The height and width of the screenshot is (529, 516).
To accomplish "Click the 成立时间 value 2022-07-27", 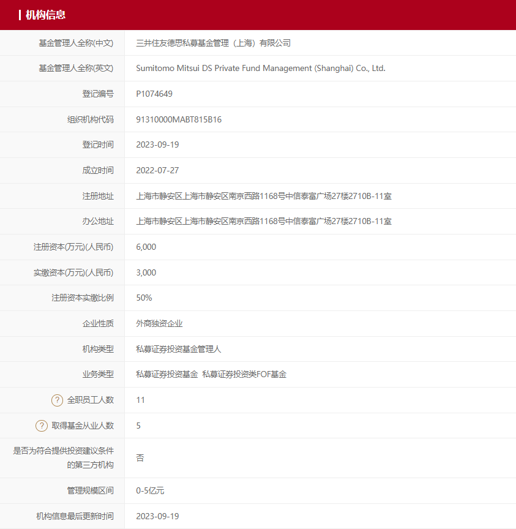I will (x=157, y=170).
